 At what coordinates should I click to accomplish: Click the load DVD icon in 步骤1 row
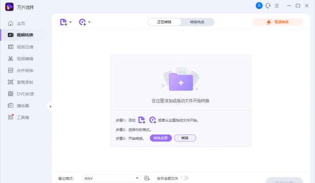[153, 120]
